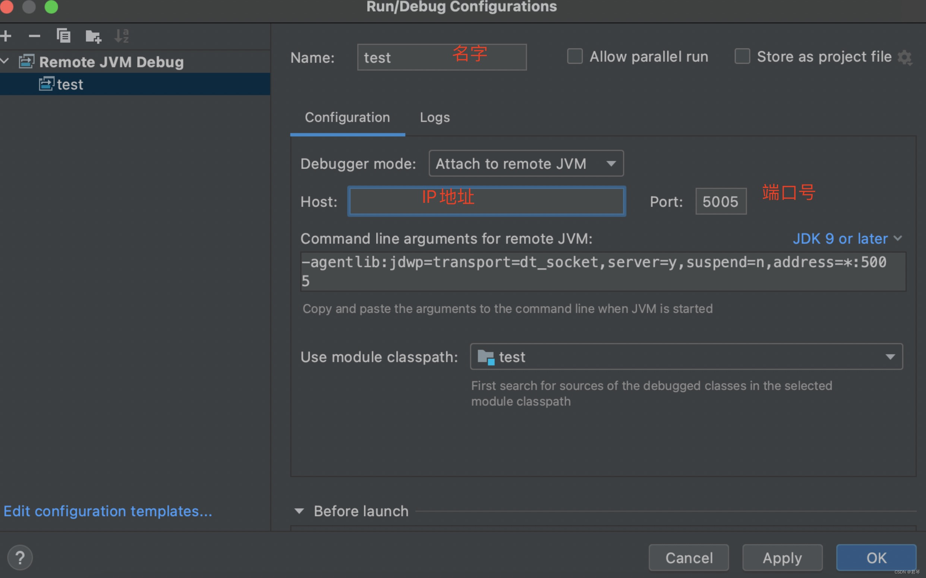Viewport: 926px width, 578px height.
Task: Click the sort configurations icon
Action: click(x=123, y=35)
